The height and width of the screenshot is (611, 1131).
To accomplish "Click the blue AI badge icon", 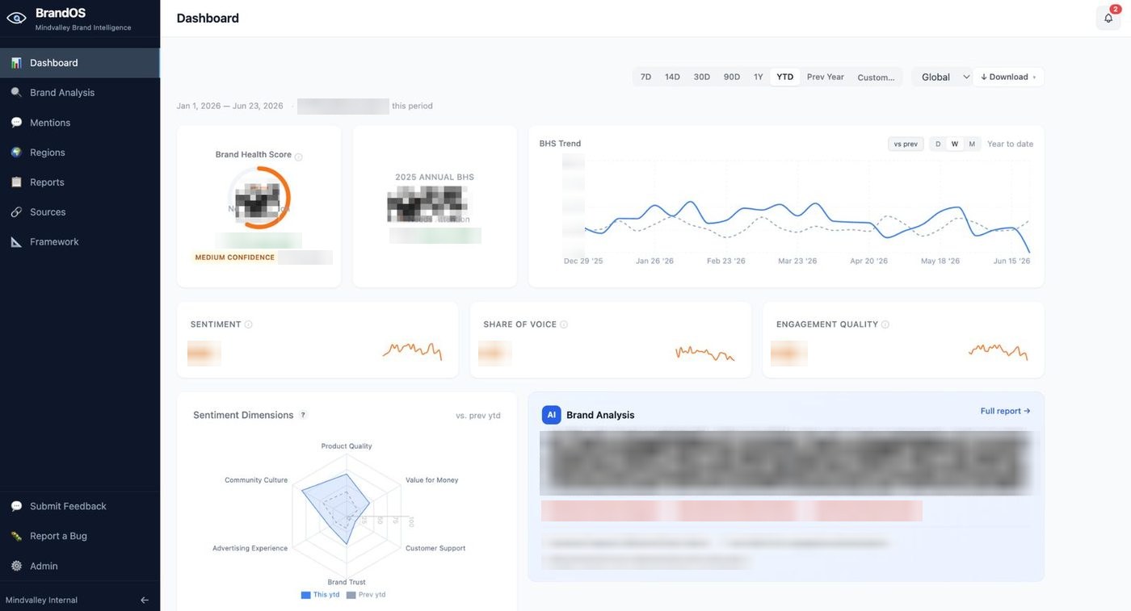I will click(x=551, y=415).
